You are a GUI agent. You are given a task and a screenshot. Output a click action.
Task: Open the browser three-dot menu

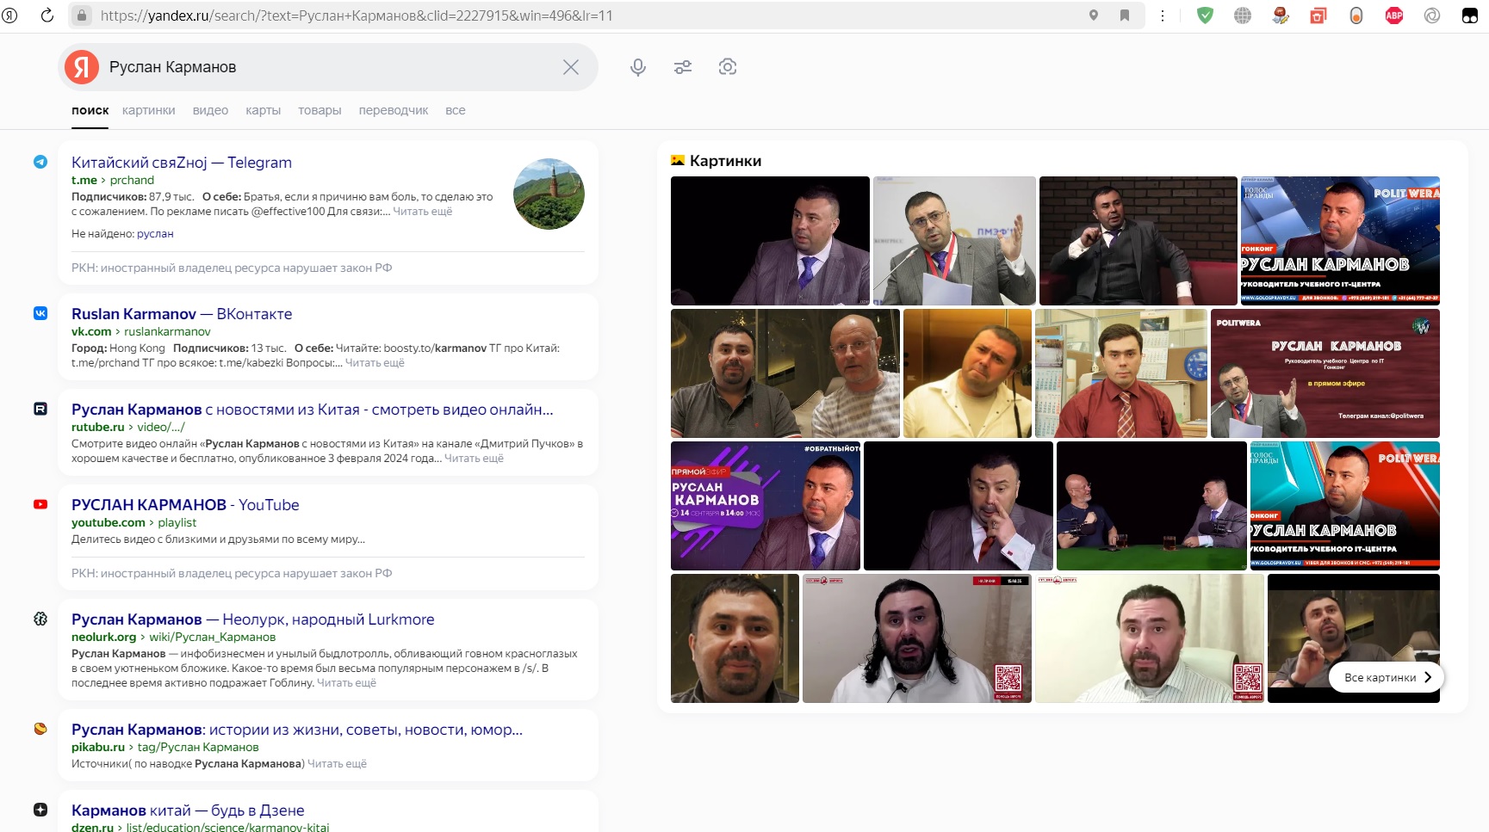pyautogui.click(x=1163, y=15)
